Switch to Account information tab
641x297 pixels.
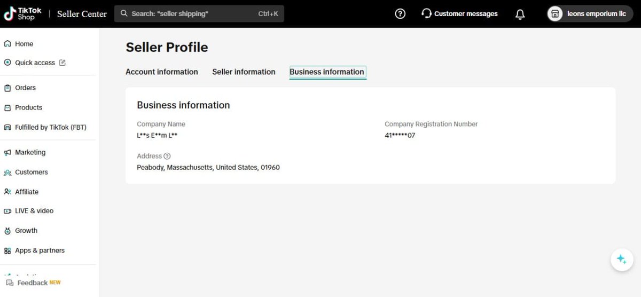pyautogui.click(x=162, y=72)
